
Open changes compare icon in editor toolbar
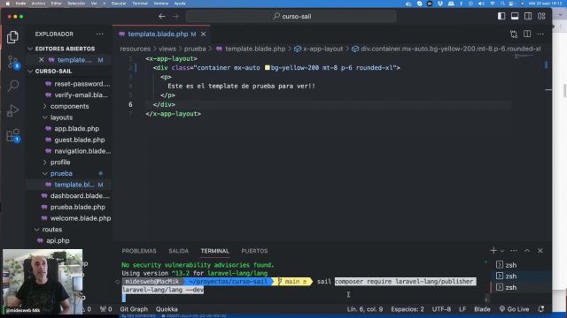tap(514, 34)
